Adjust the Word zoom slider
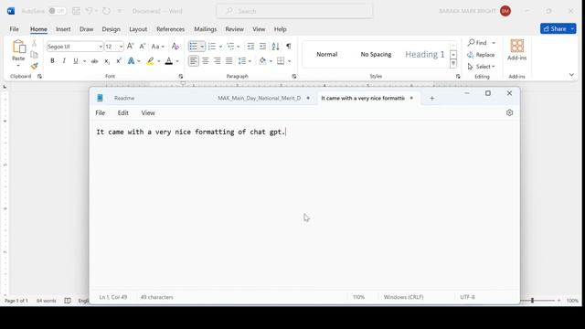Screen dimensions: 585x329 [x=532, y=301]
